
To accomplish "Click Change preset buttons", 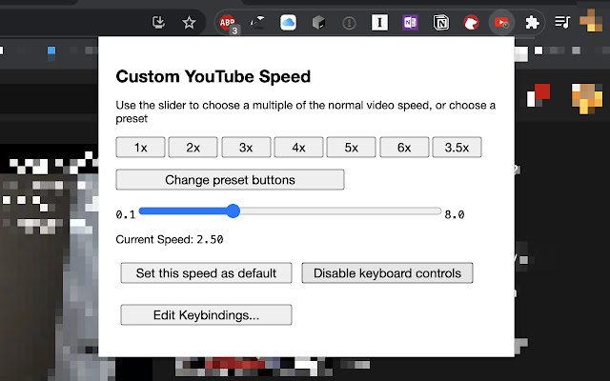I will pos(230,180).
